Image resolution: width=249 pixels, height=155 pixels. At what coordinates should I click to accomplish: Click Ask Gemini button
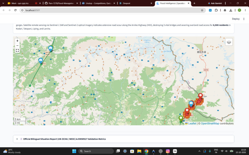(x=215, y=3)
